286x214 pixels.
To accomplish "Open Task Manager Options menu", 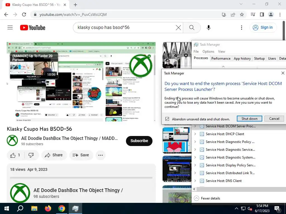I will tap(208, 52).
